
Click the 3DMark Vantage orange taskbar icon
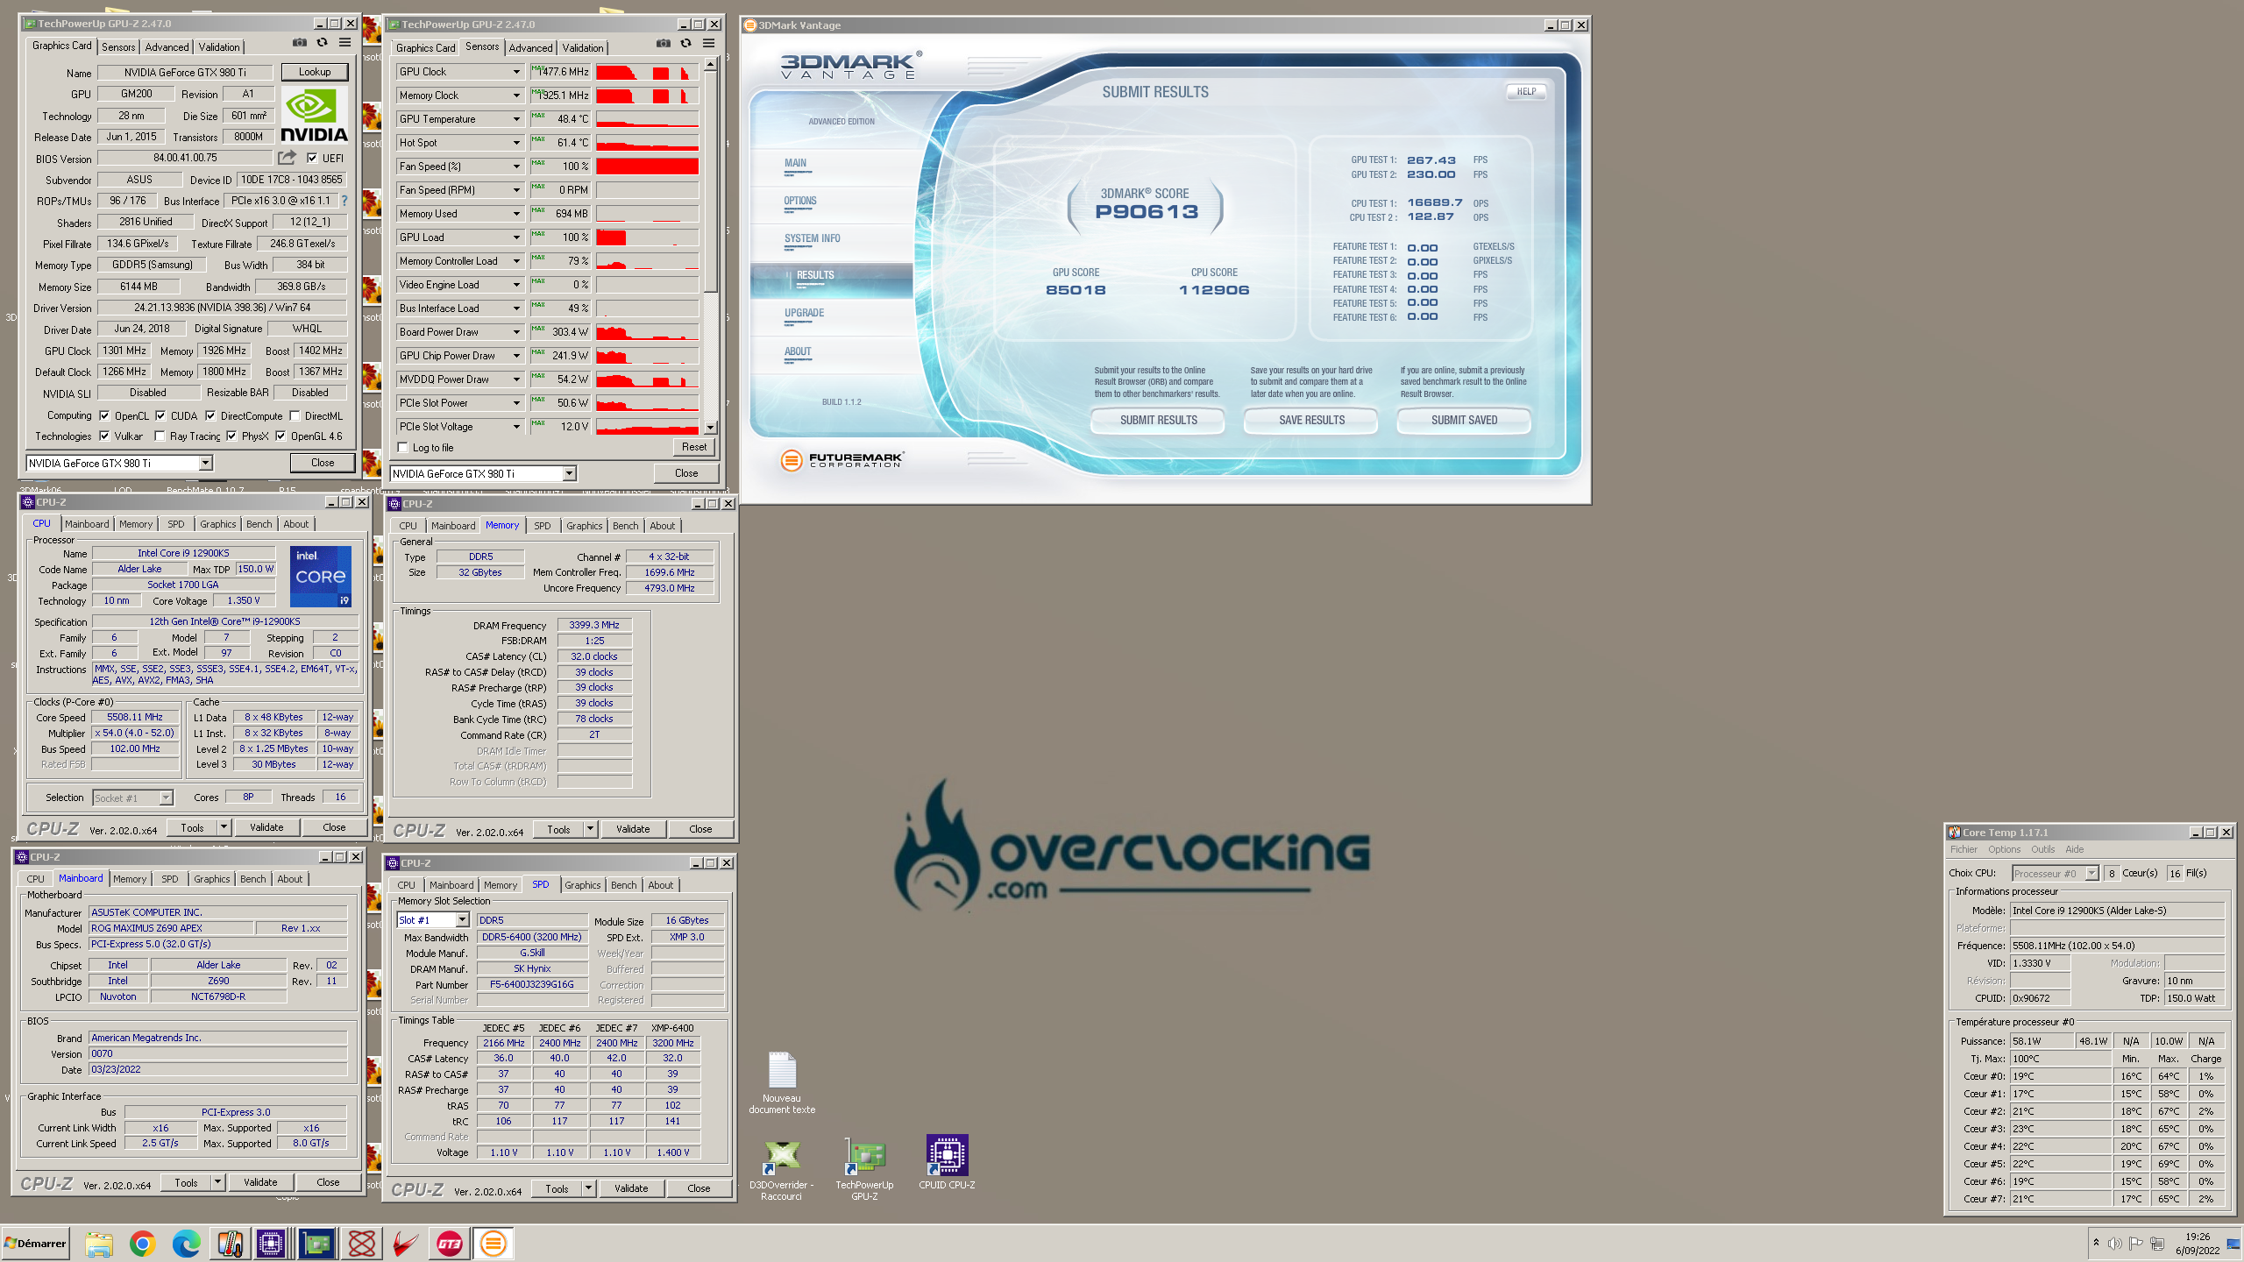494,1244
